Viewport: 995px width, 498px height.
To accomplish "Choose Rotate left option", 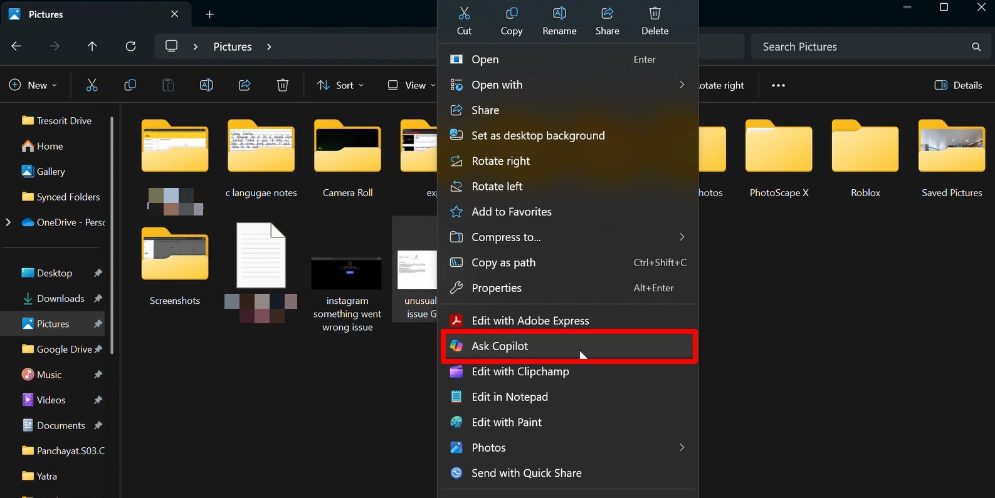I will 569,186.
